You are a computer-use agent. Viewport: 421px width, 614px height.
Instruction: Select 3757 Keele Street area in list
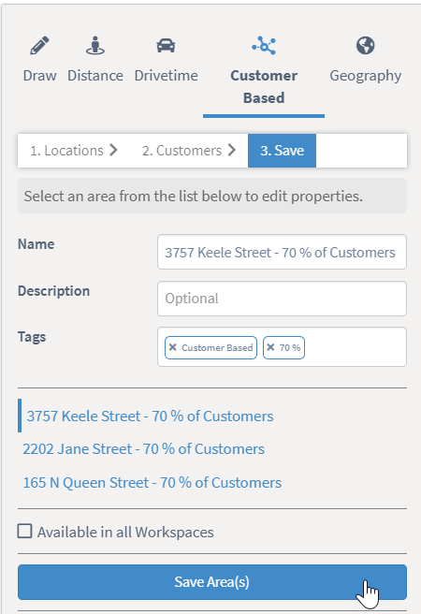[x=150, y=416]
